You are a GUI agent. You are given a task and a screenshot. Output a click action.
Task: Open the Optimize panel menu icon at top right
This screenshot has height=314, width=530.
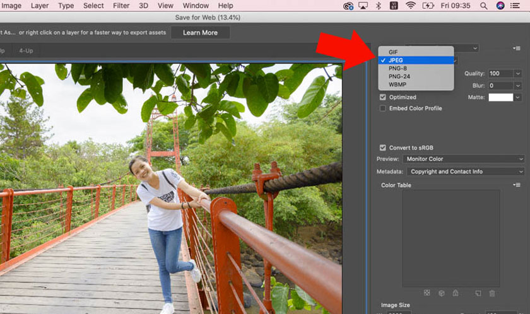coord(517,48)
